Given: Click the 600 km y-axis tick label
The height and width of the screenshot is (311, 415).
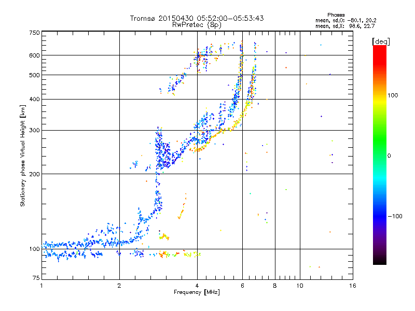Looking at the screenshot, I should (34, 55).
